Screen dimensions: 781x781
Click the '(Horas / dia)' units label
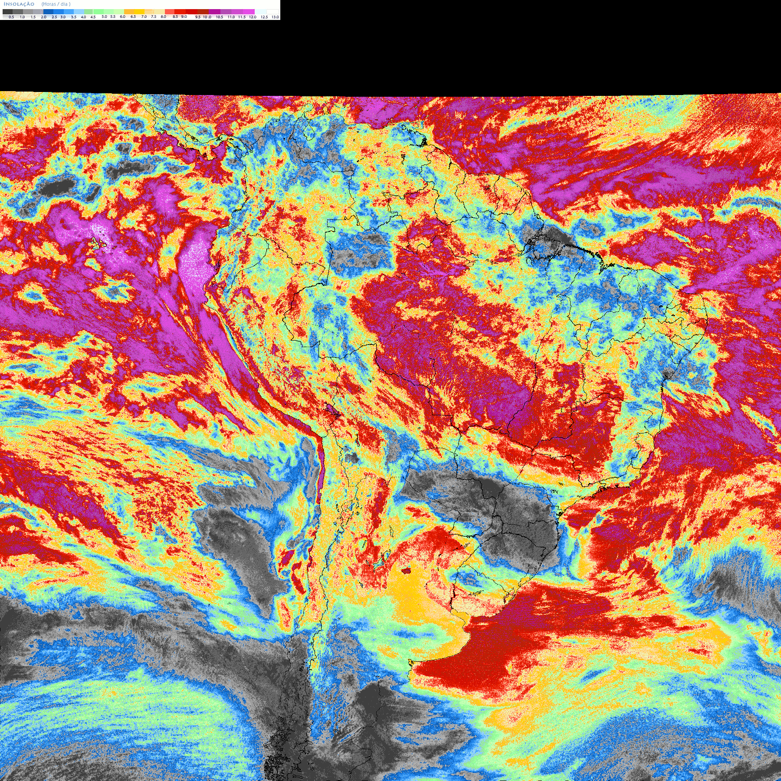pos(56,4)
